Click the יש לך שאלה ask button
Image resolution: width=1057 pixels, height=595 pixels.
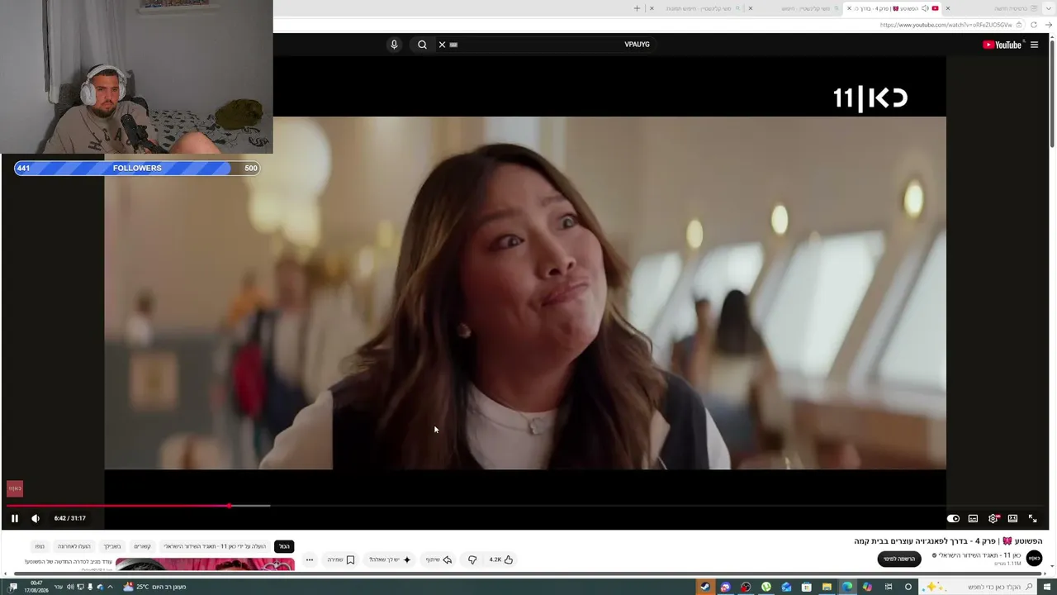pyautogui.click(x=390, y=559)
